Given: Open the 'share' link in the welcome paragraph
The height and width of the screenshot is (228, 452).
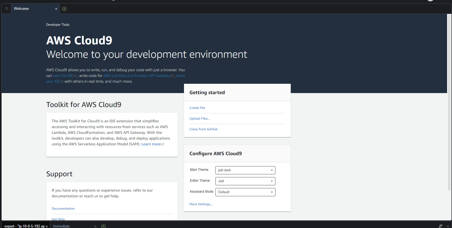Looking at the screenshot, I should 180,76.
